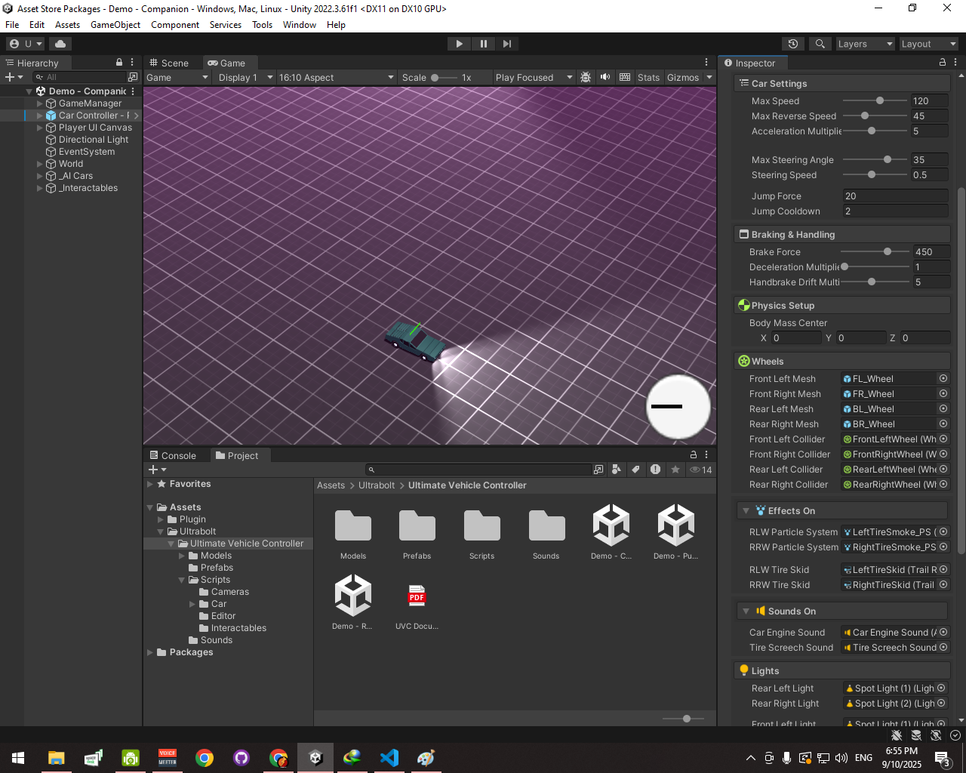Open the Layers dropdown
This screenshot has width=966, height=773.
point(865,44)
